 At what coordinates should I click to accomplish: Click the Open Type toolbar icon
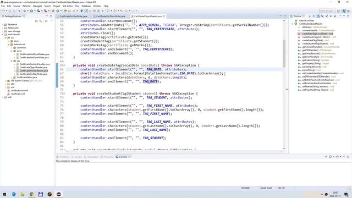pos(65,11)
